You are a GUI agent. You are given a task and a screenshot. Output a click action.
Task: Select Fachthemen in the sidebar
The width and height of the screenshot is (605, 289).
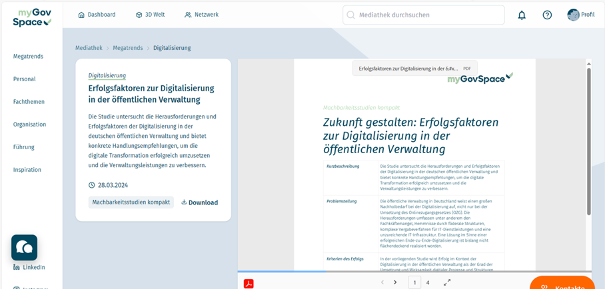tap(29, 102)
